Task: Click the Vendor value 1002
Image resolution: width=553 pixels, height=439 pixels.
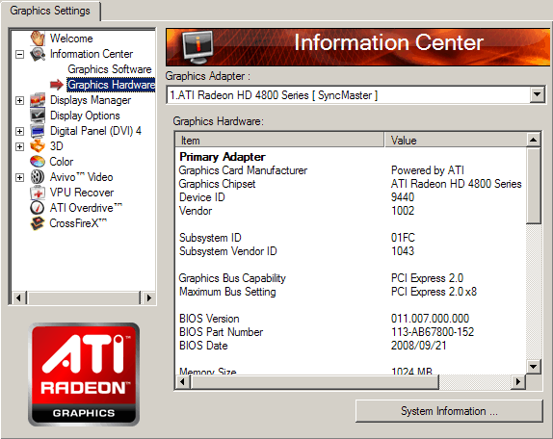Action: point(403,210)
